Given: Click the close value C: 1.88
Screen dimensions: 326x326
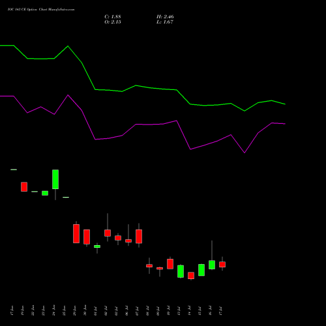Looking at the screenshot, I should [x=113, y=17].
